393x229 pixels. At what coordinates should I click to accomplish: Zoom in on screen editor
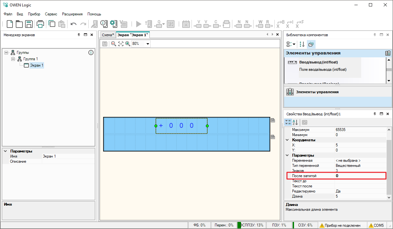128,44
